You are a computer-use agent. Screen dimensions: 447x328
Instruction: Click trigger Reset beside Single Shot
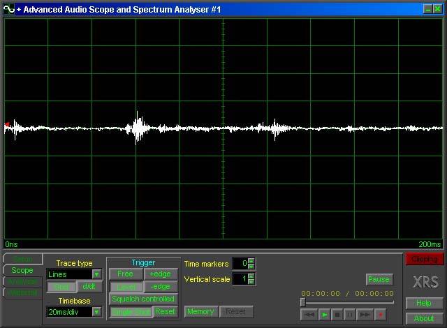pos(165,311)
